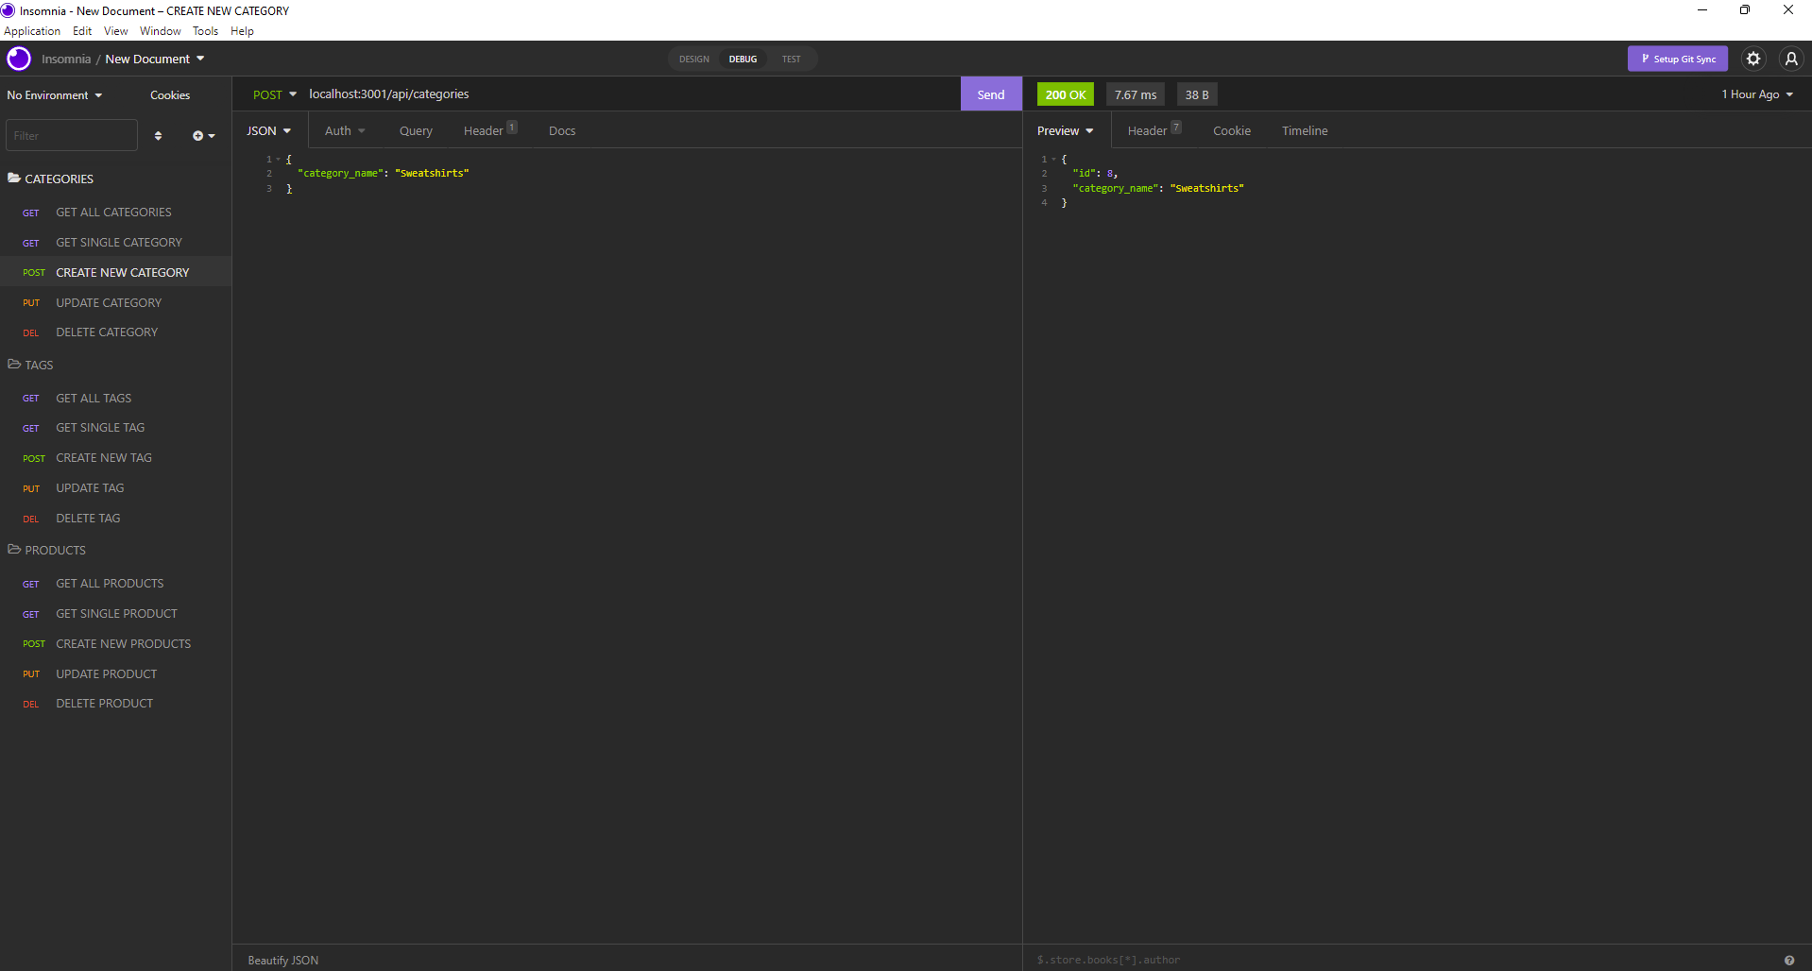Switch to the DESIGN tab
Image resolution: width=1812 pixels, height=971 pixels.
coord(693,59)
